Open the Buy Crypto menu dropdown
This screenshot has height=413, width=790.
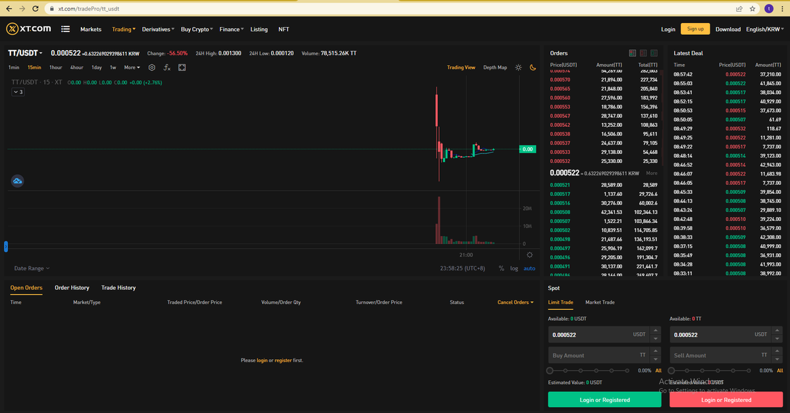197,29
